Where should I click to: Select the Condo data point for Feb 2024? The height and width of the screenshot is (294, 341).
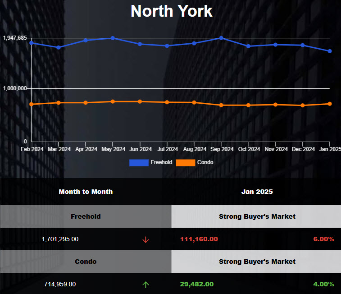31,104
